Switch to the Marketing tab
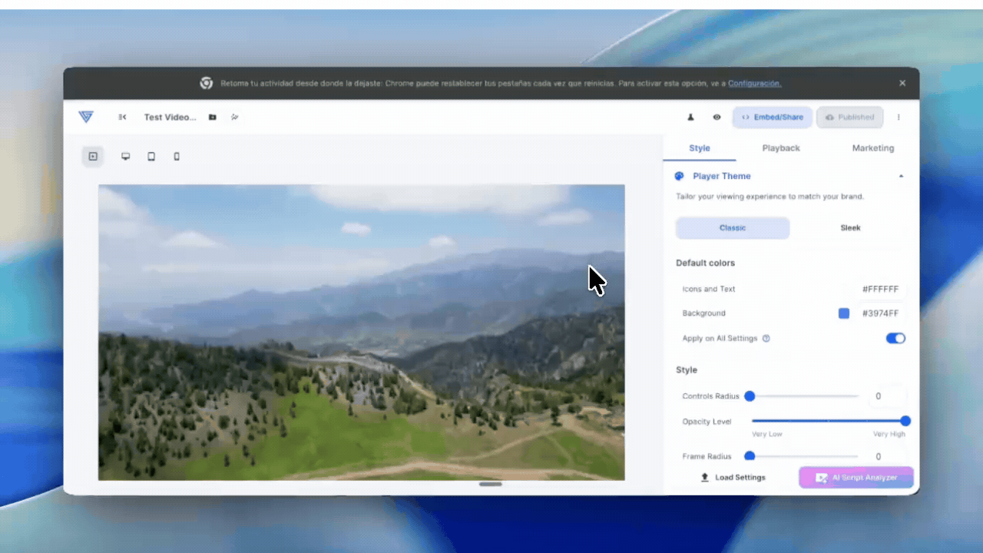This screenshot has height=553, width=983. (x=873, y=148)
